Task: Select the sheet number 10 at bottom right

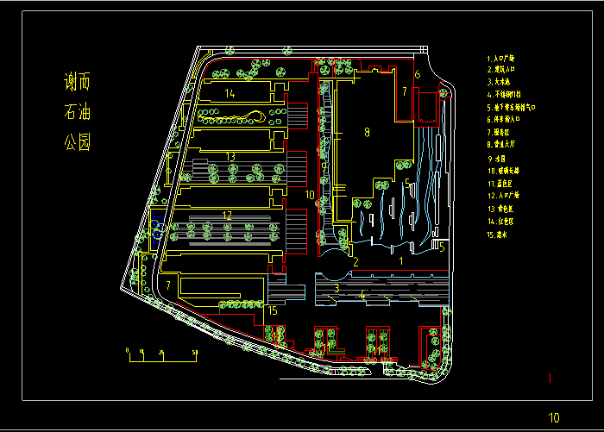Action: (x=555, y=416)
